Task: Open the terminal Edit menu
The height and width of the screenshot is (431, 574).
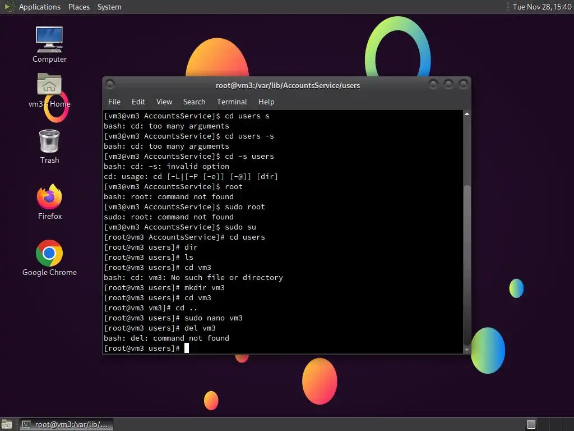Action: pyautogui.click(x=138, y=102)
